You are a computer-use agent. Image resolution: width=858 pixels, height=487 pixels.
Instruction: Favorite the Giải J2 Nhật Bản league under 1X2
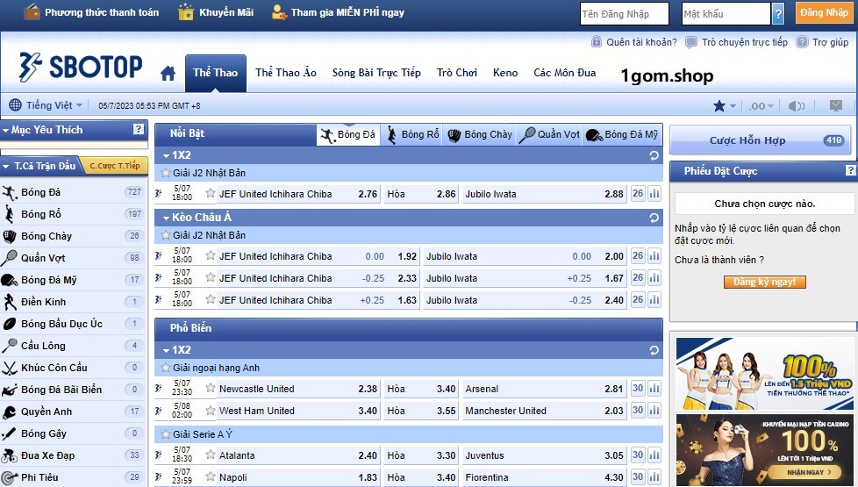[166, 173]
